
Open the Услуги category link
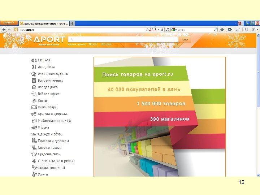(43, 174)
